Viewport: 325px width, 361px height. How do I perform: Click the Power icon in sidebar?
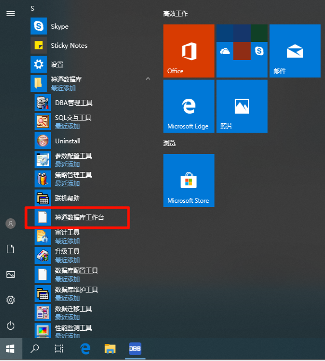[11, 325]
